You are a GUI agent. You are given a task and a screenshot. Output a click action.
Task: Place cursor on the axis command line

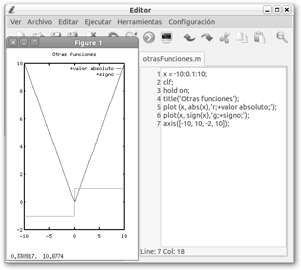click(x=196, y=124)
